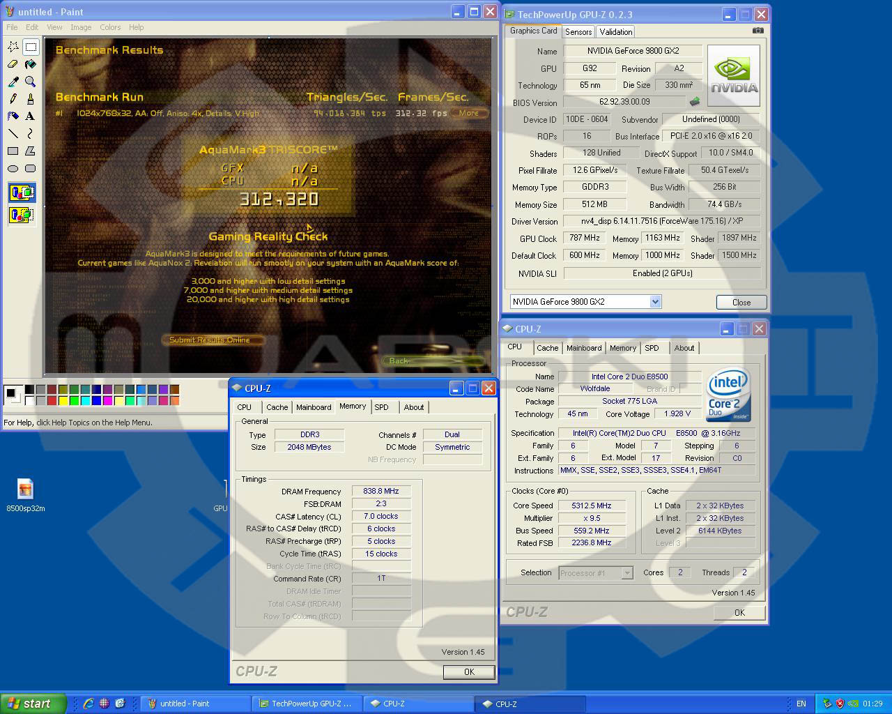Select the Text tool in Paint
Screen dimensions: 892x714
click(31, 116)
